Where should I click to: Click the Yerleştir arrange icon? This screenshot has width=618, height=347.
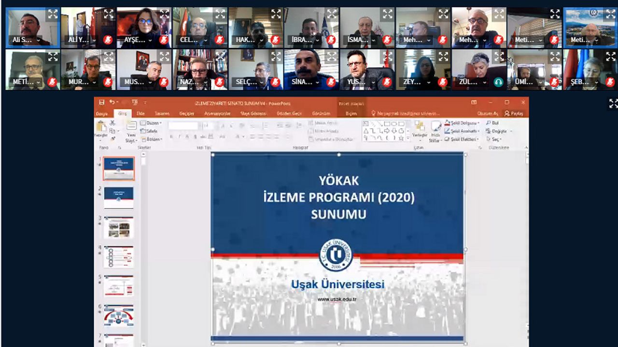click(420, 126)
